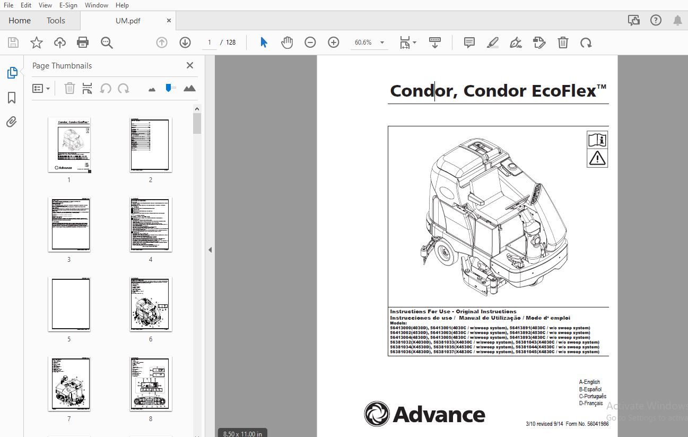
Task: Select the UM.pdf document tab
Action: [128, 21]
